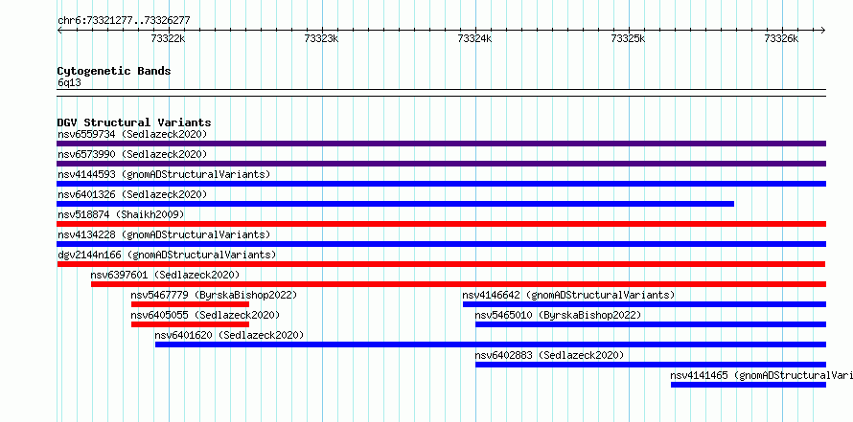Click the Cytogenetic Bands track title
Image resolution: width=853 pixels, height=422 pixels.
pyautogui.click(x=114, y=71)
